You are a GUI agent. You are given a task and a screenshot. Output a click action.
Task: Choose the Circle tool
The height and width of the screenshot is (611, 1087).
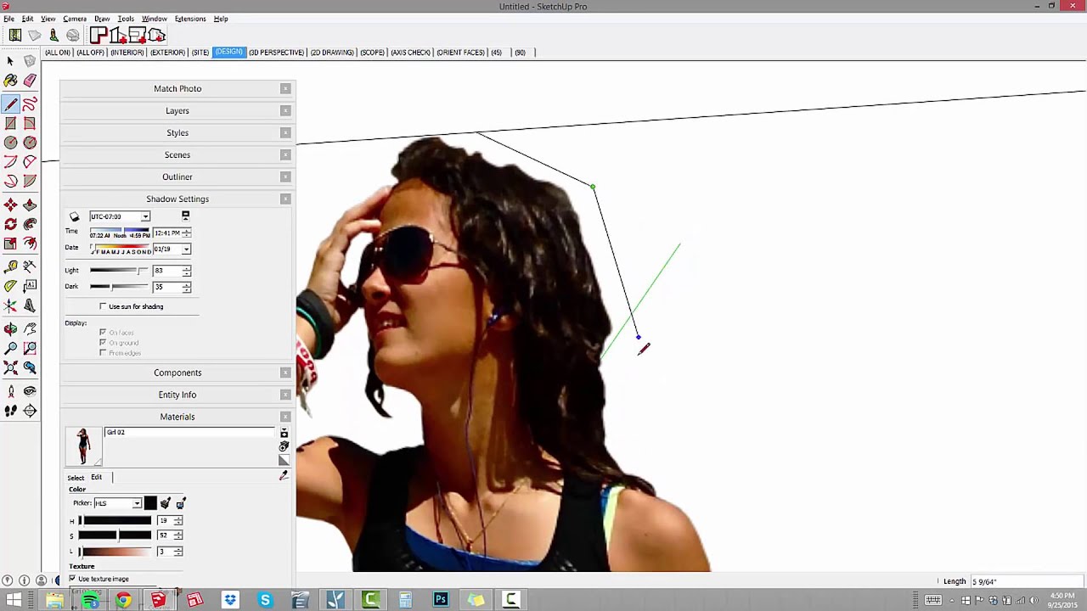(x=10, y=143)
